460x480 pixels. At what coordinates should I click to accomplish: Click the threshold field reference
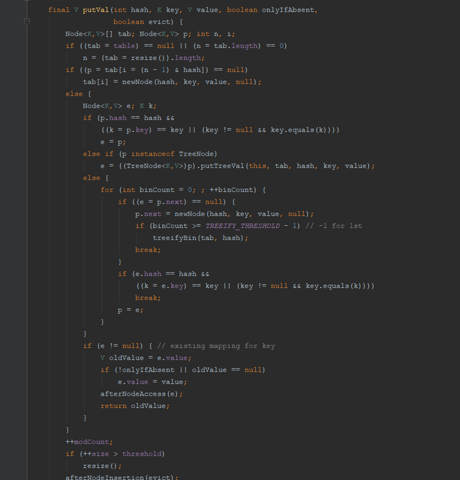point(142,454)
